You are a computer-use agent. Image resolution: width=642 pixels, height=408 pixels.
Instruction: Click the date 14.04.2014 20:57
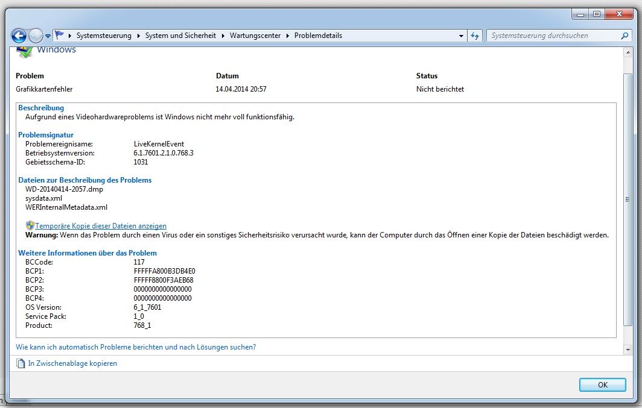click(241, 89)
